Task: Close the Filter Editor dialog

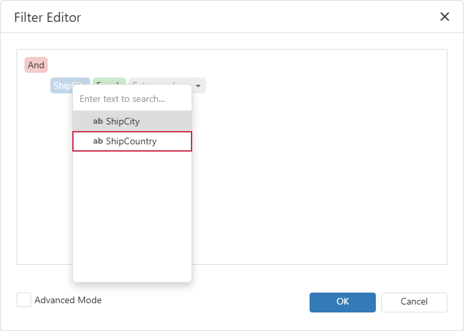Action: coord(445,17)
